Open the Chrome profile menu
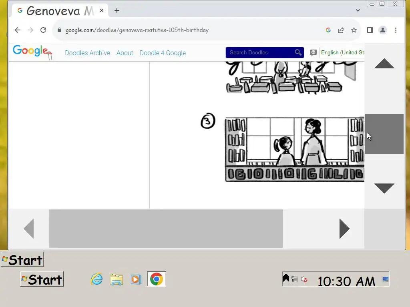410x307 pixels. tap(382, 30)
